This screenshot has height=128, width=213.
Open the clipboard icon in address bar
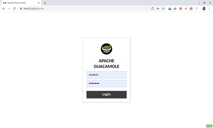pos(152,9)
